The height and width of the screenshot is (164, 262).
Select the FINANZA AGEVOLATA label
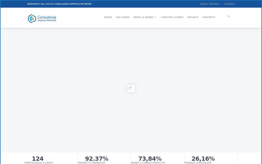coord(198,163)
